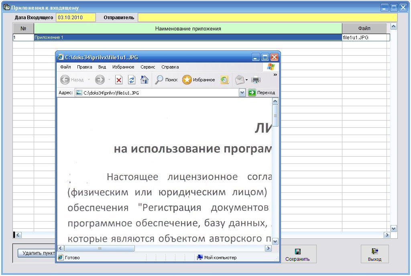Open the Справка menu
411x276 pixels.
click(170, 67)
